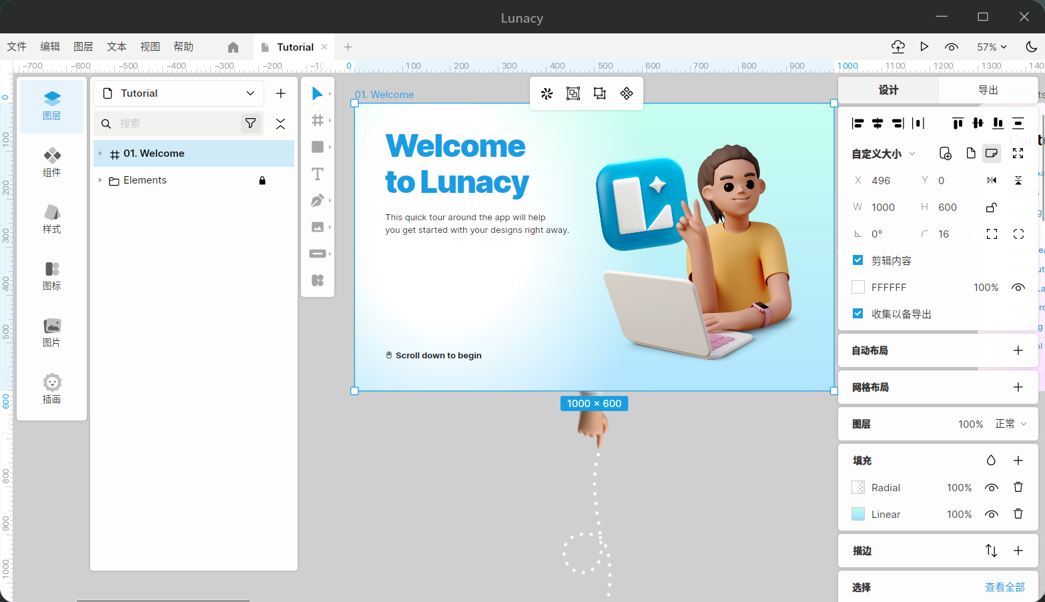Open the Tutorial page dropdown
This screenshot has height=602, width=1045.
250,93
